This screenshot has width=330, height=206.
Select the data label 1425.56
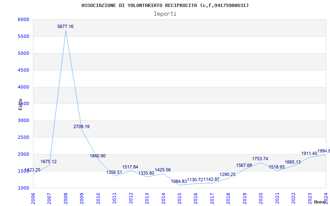[x=163, y=170]
